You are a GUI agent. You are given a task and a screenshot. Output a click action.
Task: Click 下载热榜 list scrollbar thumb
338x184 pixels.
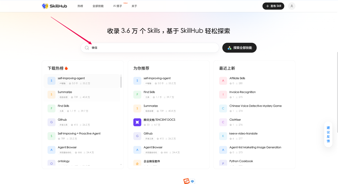click(x=121, y=82)
